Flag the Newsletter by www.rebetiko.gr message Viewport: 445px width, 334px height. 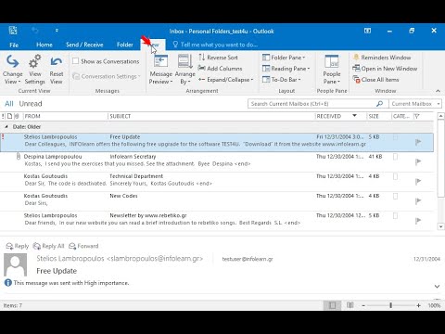[x=418, y=221]
